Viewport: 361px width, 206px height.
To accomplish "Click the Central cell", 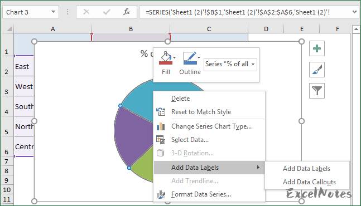I will [24, 146].
